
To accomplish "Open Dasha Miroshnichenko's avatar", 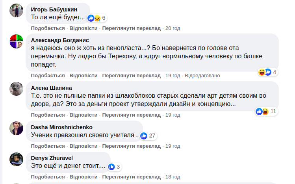I will (16, 128).
